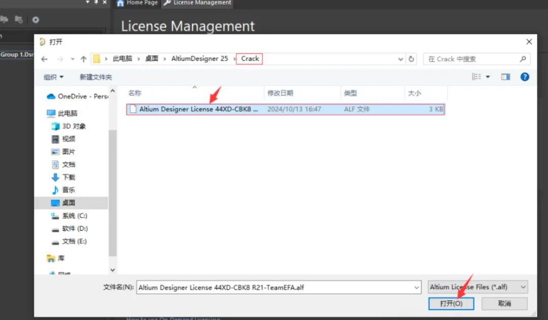Refresh the Crack folder view
Image resolution: width=548 pixels, height=320 pixels.
[x=412, y=59]
